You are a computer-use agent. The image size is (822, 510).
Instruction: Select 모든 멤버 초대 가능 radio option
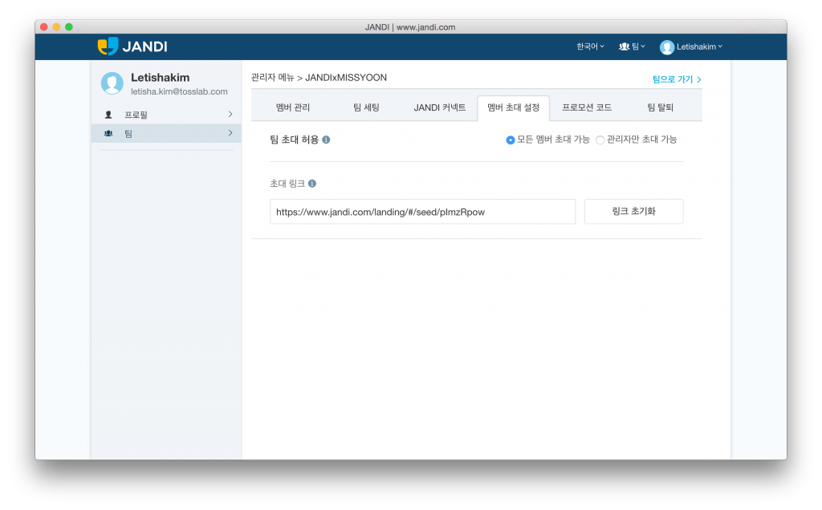511,140
